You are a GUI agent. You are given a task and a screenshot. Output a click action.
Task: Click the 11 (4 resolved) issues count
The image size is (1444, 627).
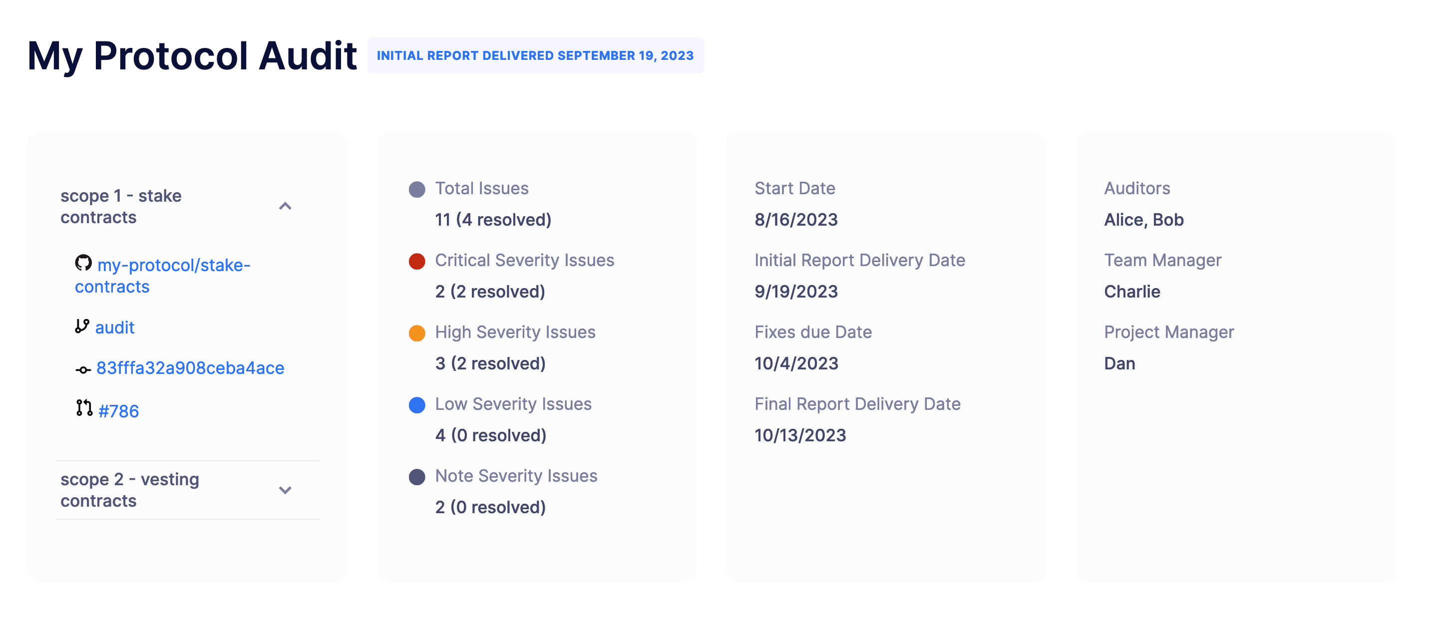point(492,220)
